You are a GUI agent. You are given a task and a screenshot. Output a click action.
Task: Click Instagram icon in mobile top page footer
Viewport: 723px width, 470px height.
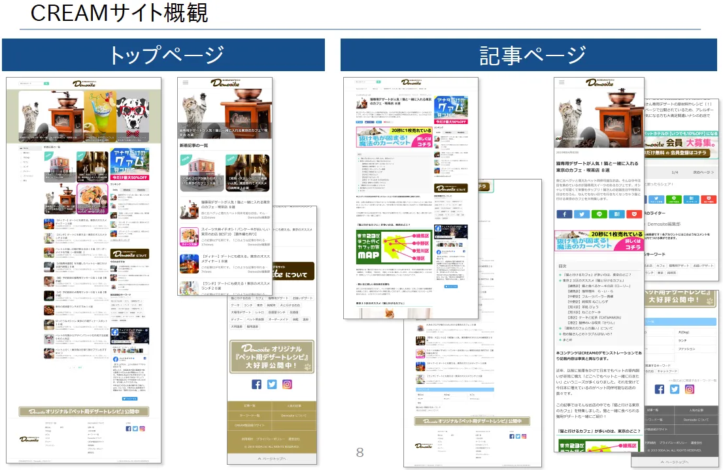tap(287, 384)
